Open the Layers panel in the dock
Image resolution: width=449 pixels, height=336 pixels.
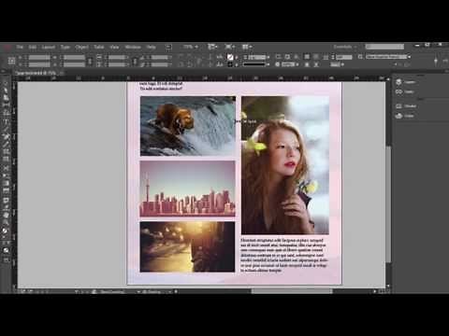pyautogui.click(x=406, y=82)
